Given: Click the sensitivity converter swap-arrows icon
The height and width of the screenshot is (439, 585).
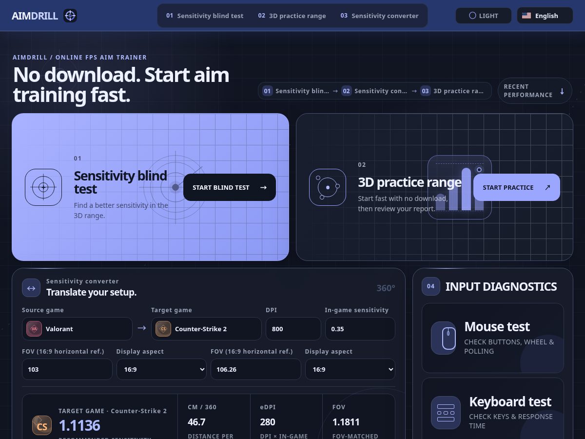Looking at the screenshot, I should (31, 288).
